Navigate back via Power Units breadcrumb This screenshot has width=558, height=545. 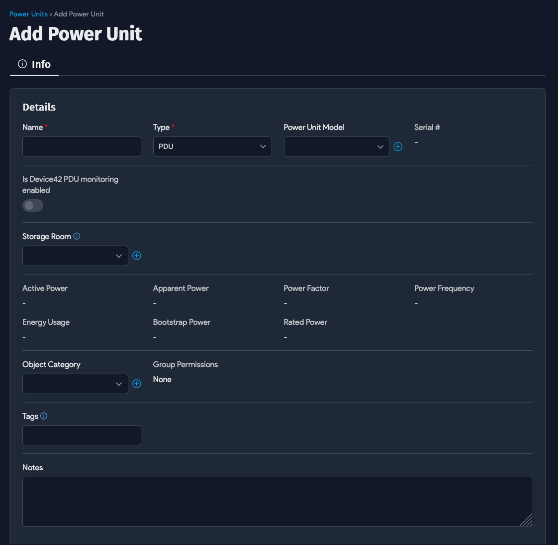tap(28, 14)
